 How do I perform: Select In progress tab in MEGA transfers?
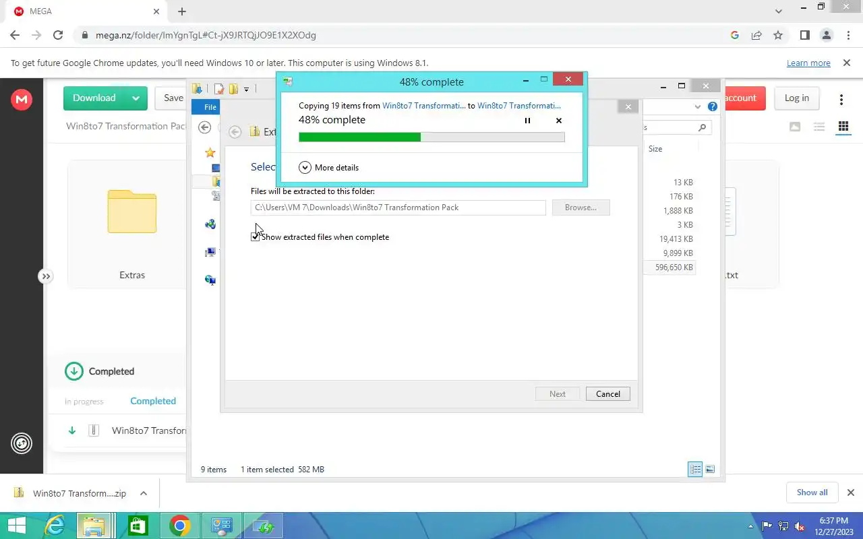84,402
